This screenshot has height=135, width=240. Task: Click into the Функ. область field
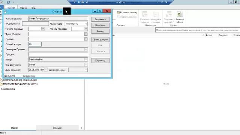[56, 34]
